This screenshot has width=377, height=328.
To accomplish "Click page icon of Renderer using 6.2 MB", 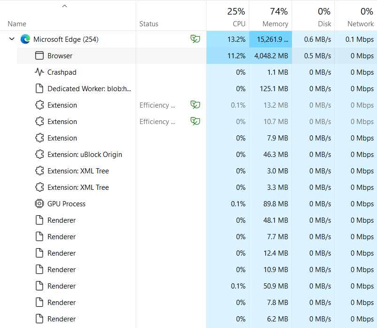I will 39,319.
